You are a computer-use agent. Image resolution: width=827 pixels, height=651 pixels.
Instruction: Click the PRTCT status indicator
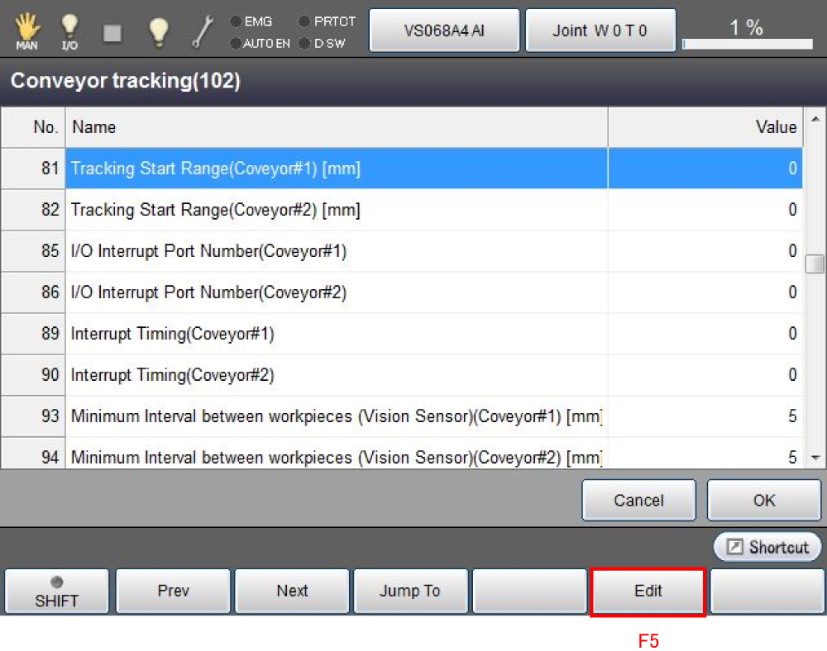coord(327,21)
